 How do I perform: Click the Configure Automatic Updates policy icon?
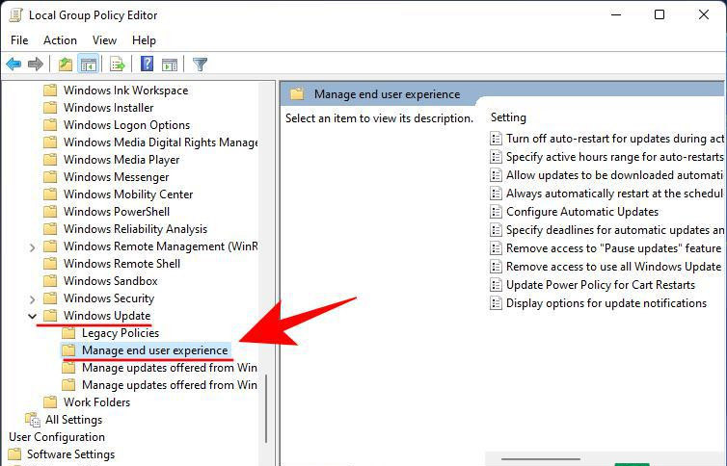(x=497, y=212)
